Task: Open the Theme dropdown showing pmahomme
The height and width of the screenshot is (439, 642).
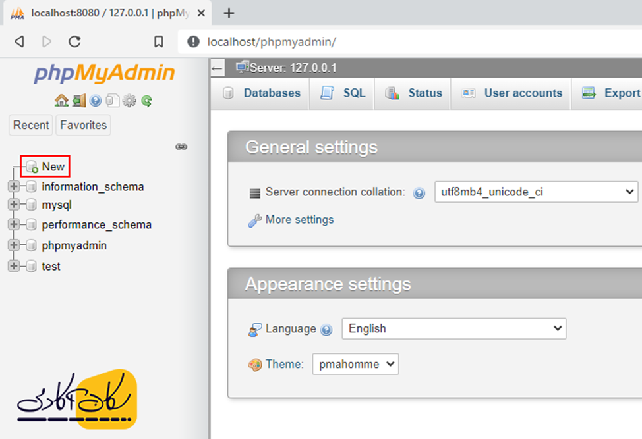Action: click(x=355, y=364)
